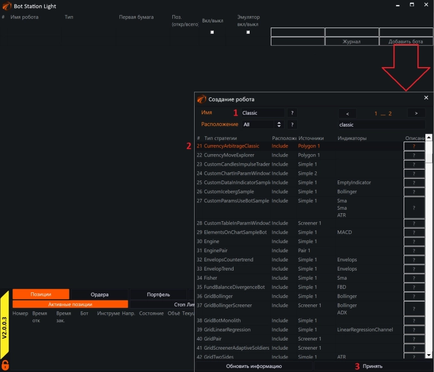Image resolution: width=434 pixels, height=372 pixels.
Task: Click the Добавить бота button
Action: coord(405,42)
